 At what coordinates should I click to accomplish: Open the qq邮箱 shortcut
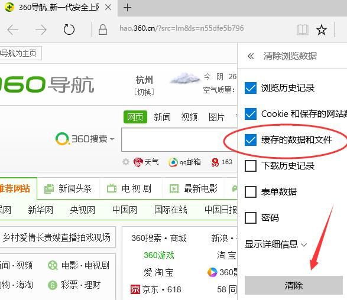pos(184,162)
